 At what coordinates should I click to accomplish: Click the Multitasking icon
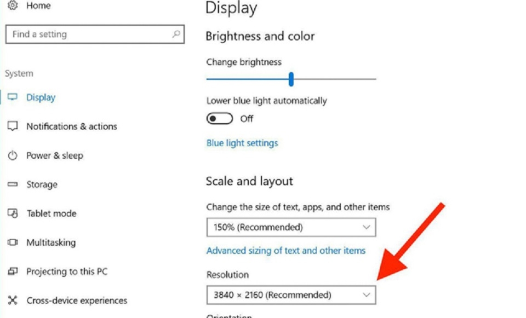click(x=13, y=242)
